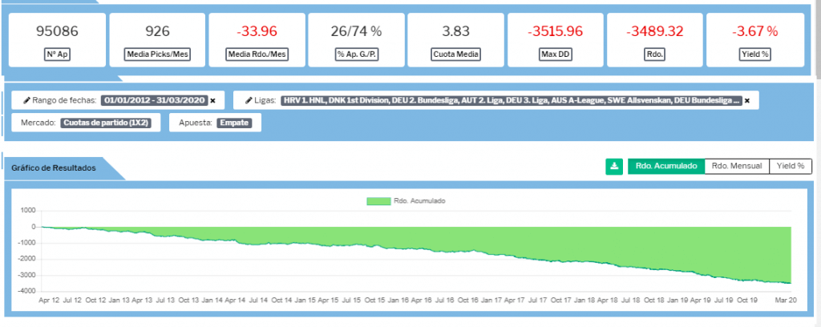Clear the Ligas filter with x

[x=746, y=101]
